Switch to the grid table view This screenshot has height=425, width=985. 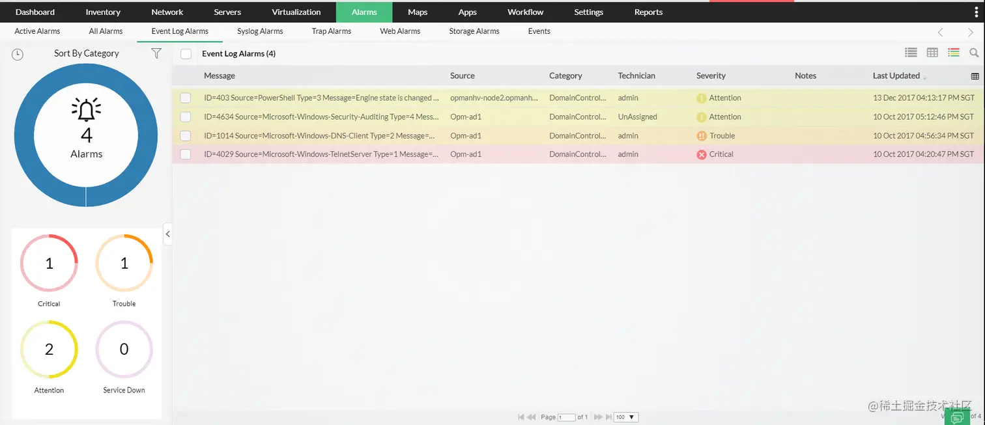932,53
